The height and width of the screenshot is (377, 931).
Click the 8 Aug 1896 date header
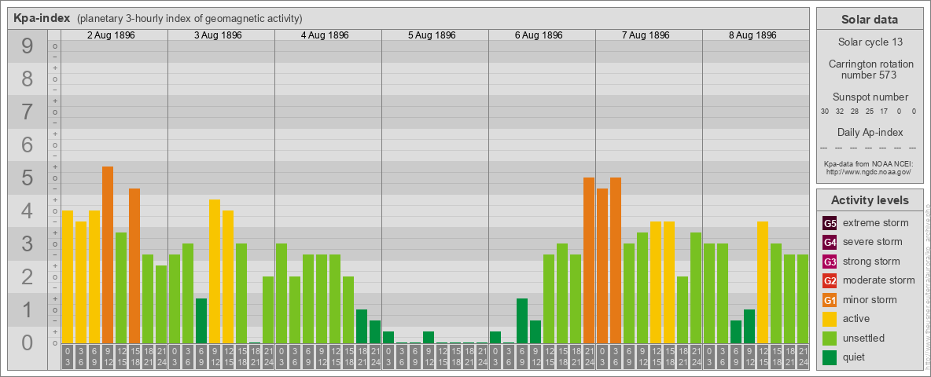tap(753, 35)
